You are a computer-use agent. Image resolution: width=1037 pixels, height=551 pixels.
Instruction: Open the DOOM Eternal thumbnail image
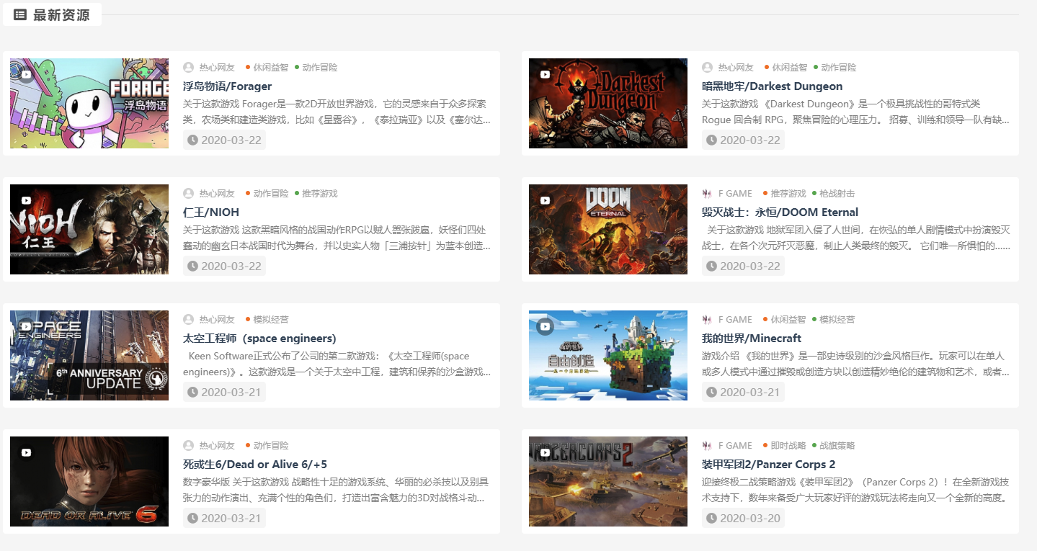[608, 229]
